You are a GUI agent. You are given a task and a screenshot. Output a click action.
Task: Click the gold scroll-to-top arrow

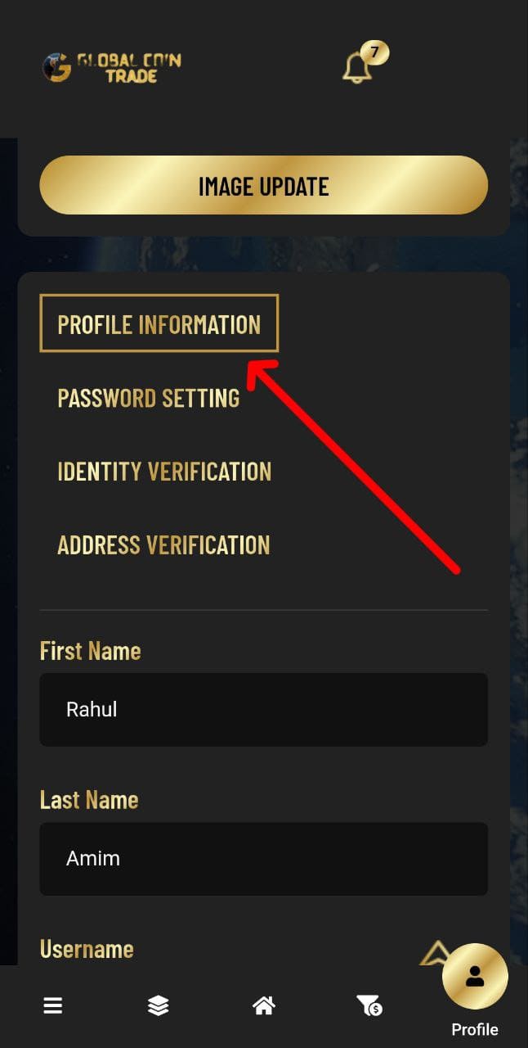point(436,952)
